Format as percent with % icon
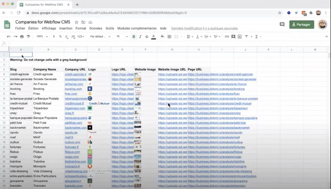The height and width of the screenshot is (189, 331). click(60, 36)
